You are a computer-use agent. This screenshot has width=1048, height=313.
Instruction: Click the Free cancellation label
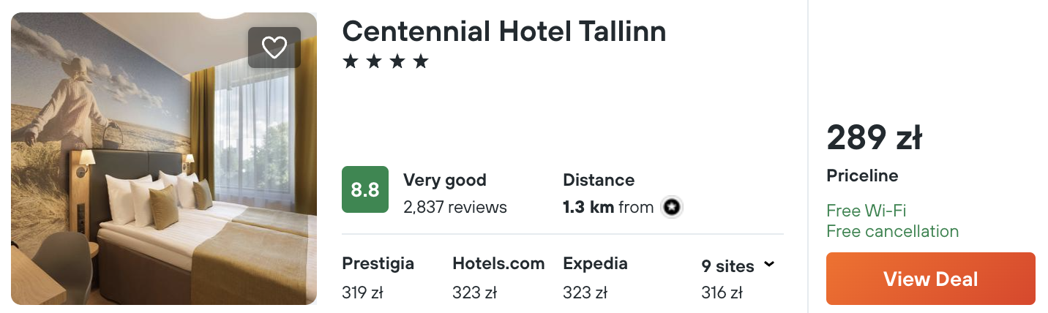tap(892, 231)
